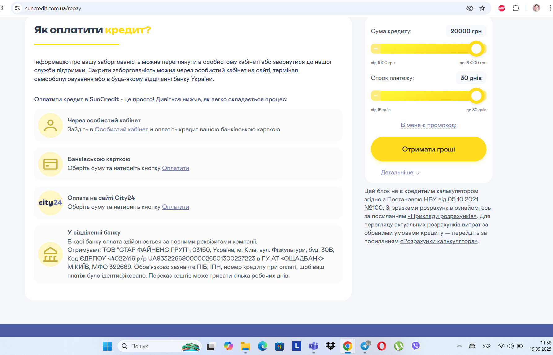Click the taskbar Пошук search box
The height and width of the screenshot is (355, 553).
159,346
